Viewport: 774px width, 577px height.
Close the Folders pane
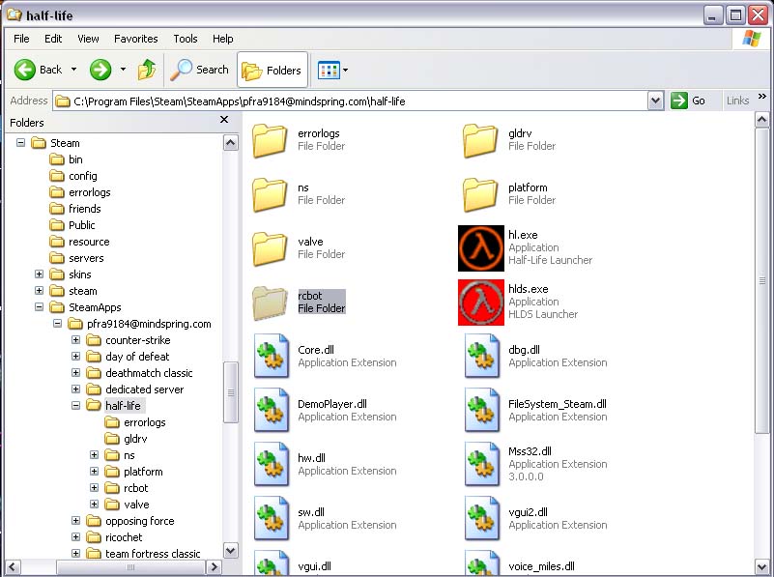pyautogui.click(x=224, y=120)
